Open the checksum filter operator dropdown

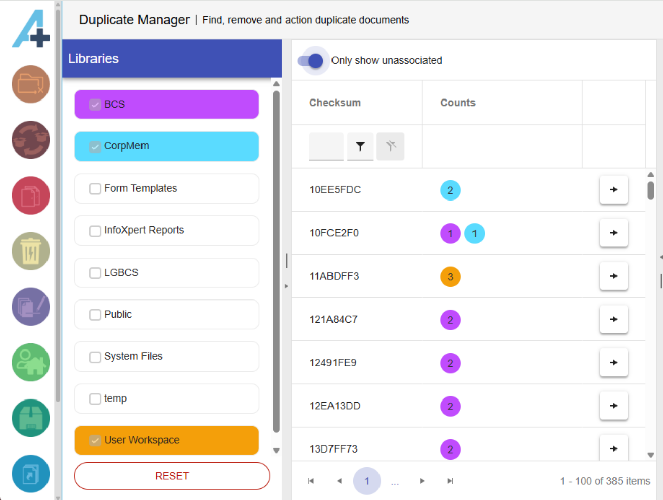pos(360,146)
